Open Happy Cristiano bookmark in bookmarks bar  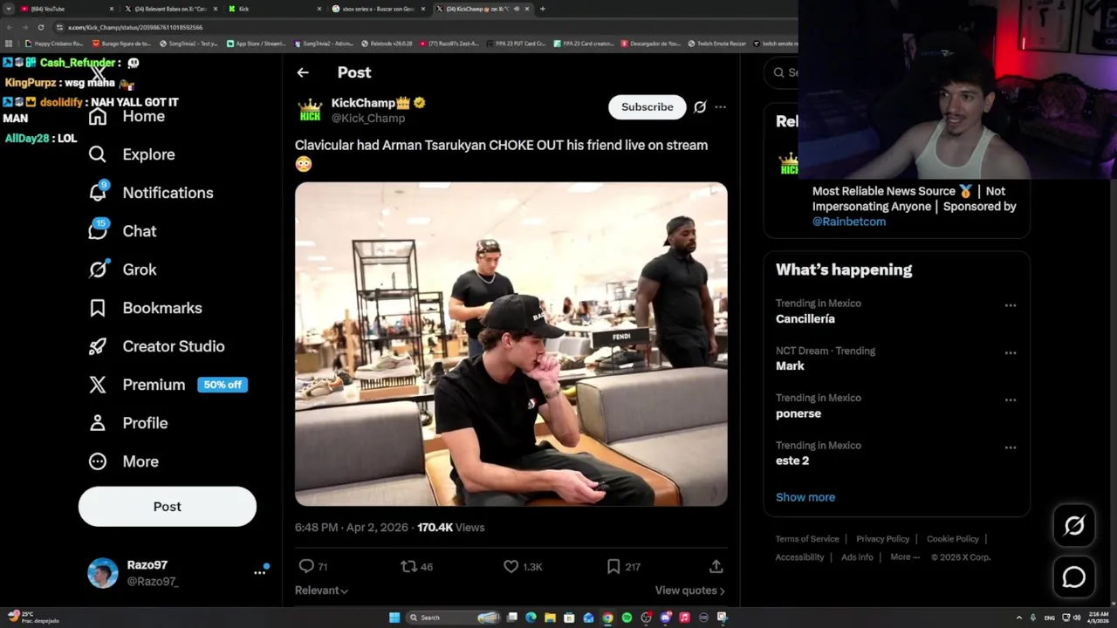55,44
